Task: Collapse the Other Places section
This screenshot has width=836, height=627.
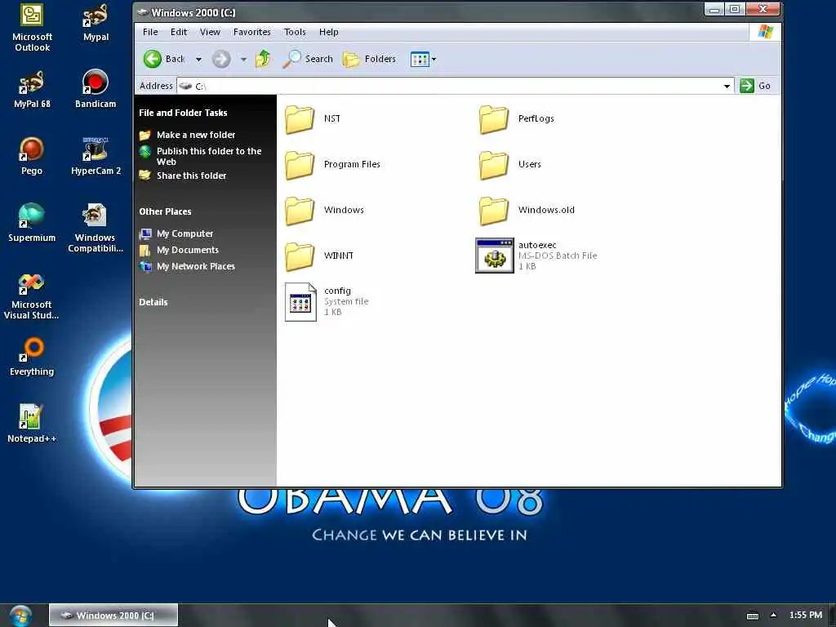Action: click(x=165, y=211)
